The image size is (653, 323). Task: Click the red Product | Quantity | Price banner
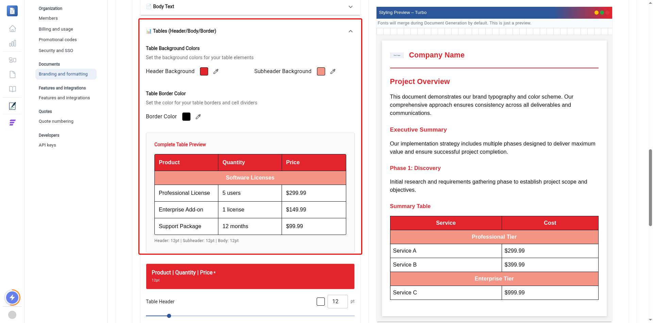250,276
